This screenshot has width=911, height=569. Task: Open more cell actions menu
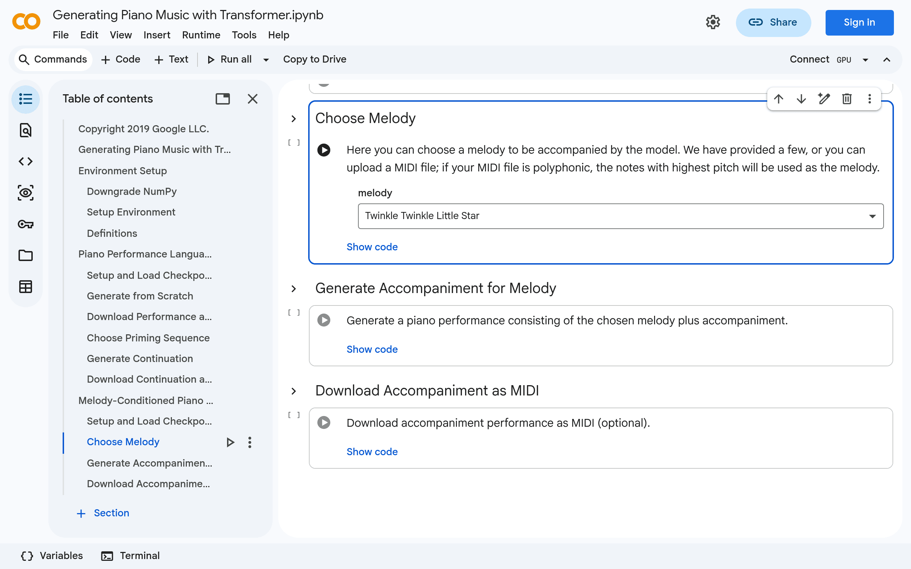click(x=870, y=99)
